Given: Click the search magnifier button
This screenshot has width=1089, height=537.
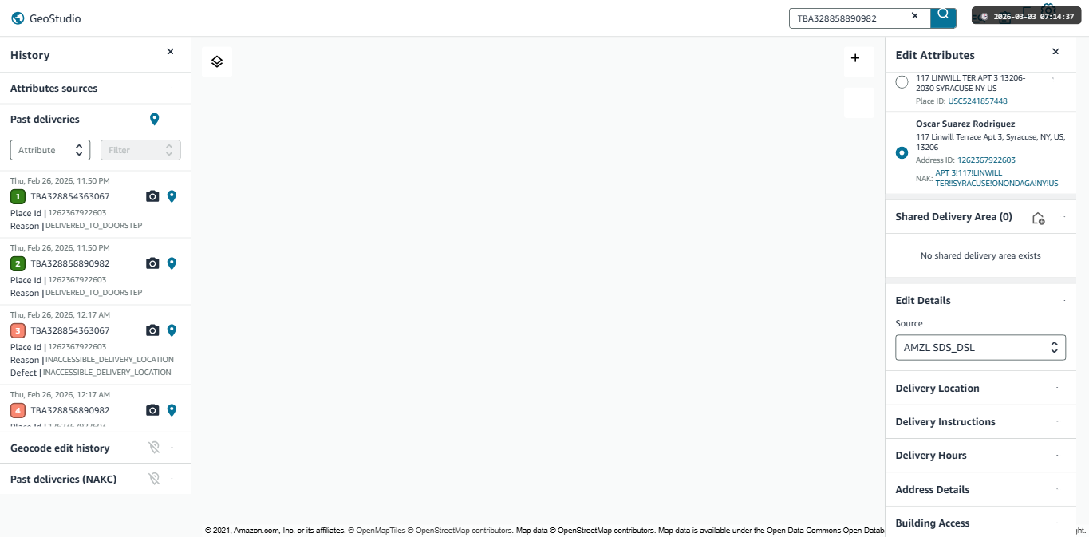Looking at the screenshot, I should (943, 16).
